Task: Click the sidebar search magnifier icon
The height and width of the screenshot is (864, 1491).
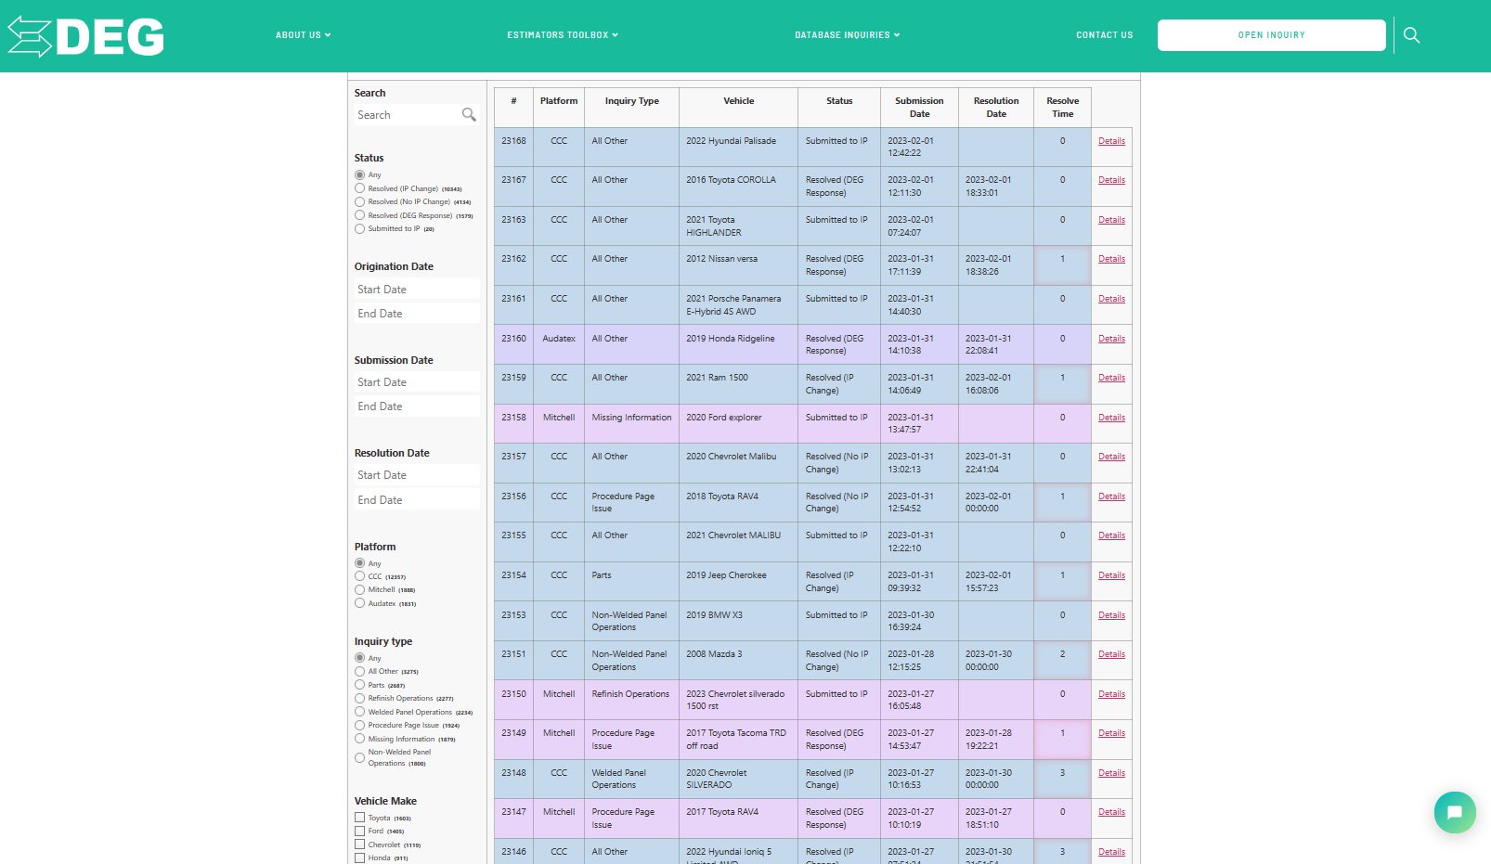Action: [x=469, y=114]
